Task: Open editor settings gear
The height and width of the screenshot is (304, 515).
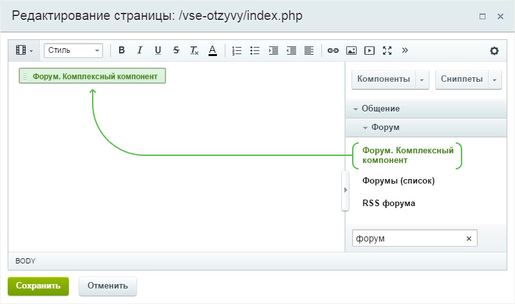Action: point(494,51)
